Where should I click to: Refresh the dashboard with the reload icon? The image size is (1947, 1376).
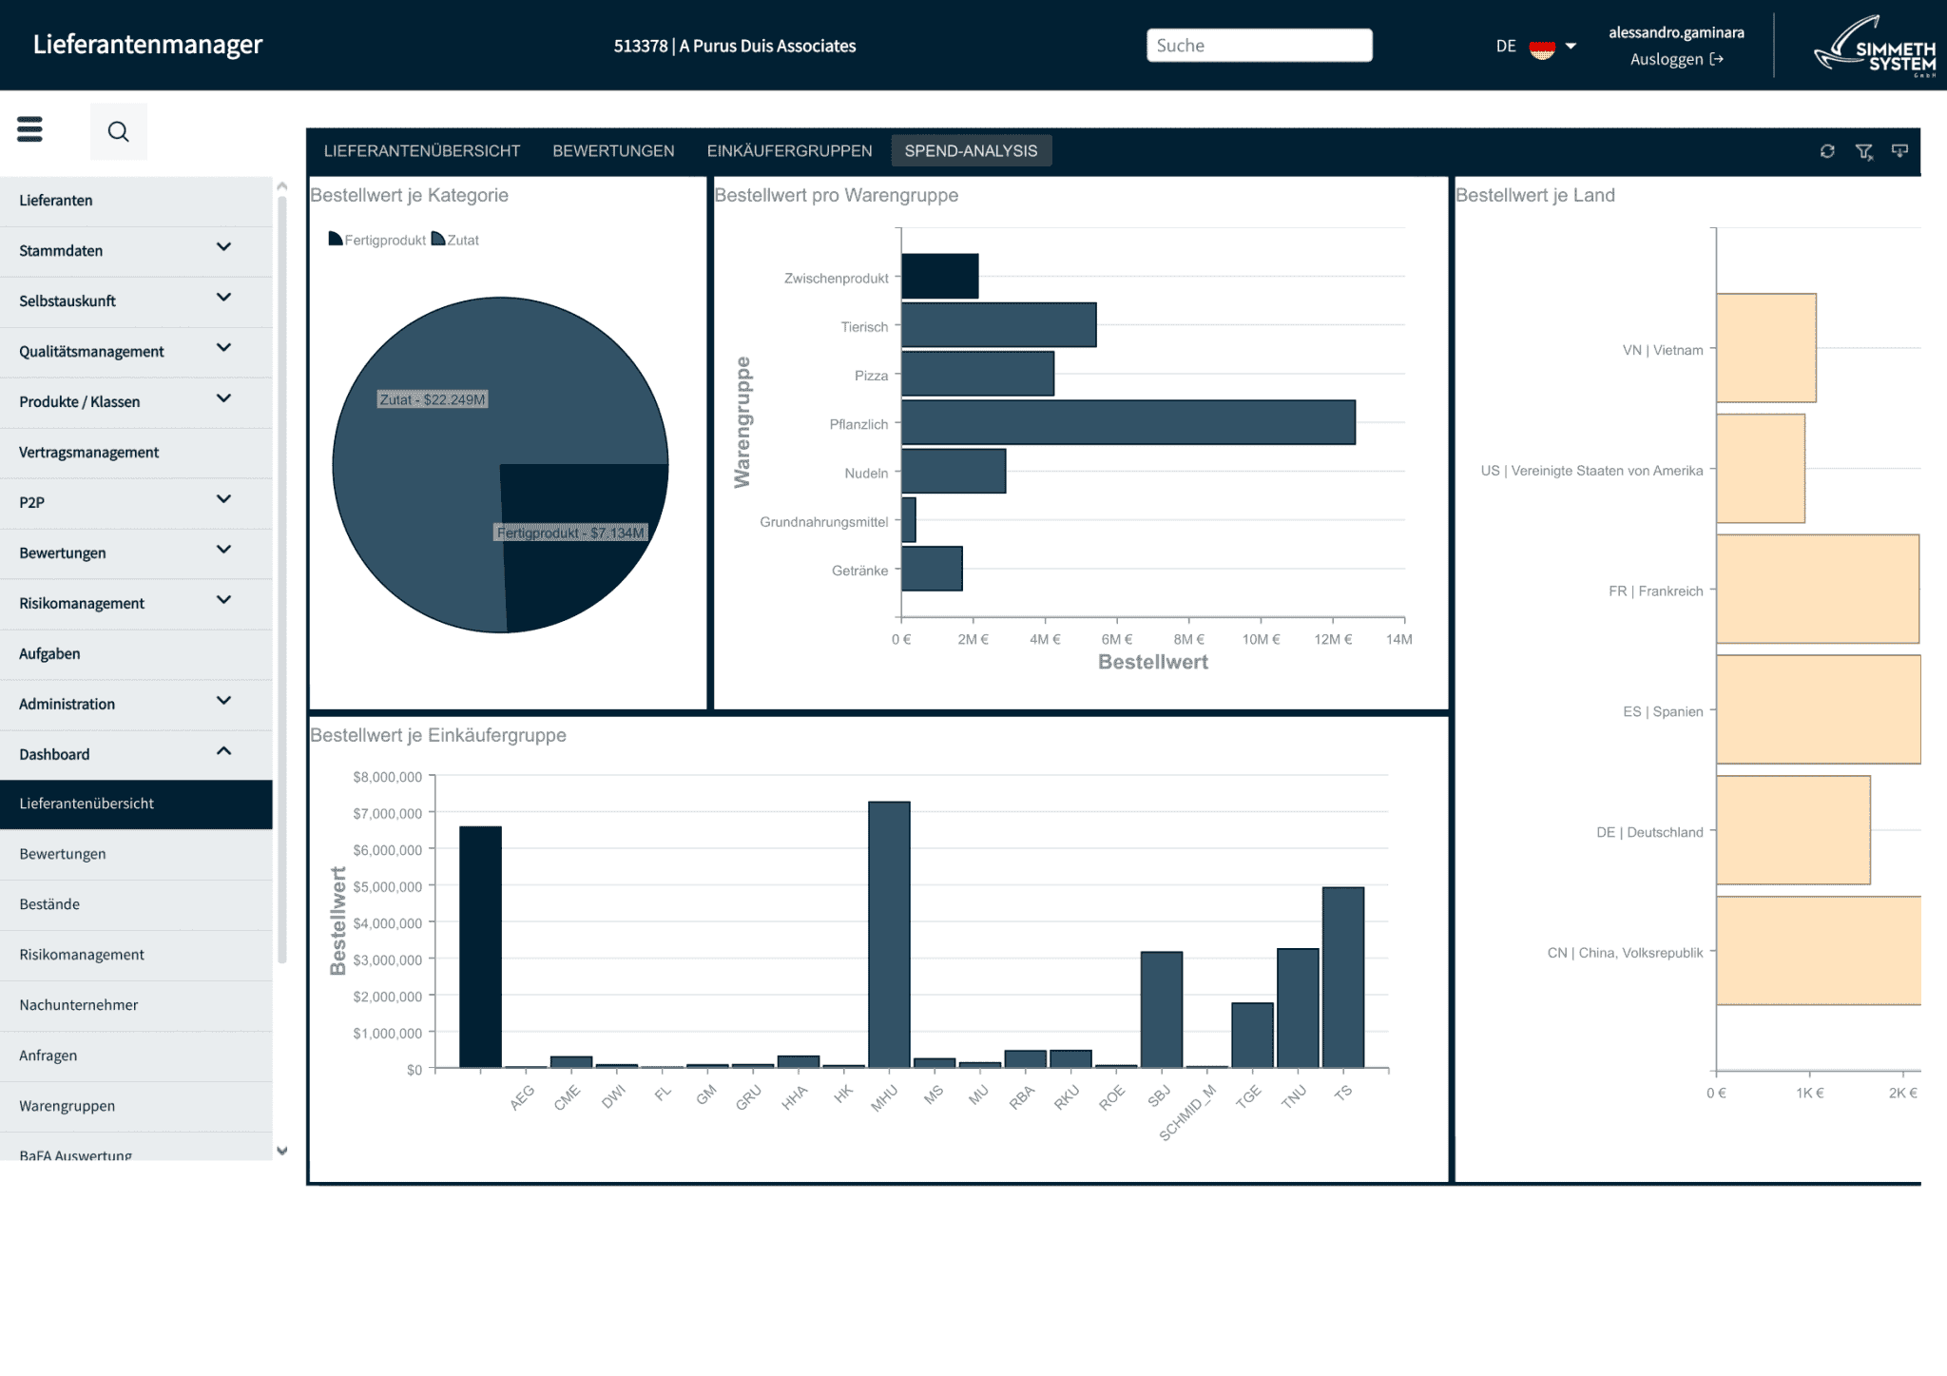1827,151
